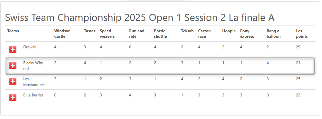Viewport: 322px width, 119px height.
Task: Select the Blacky Why not team name
Action: (33, 66)
